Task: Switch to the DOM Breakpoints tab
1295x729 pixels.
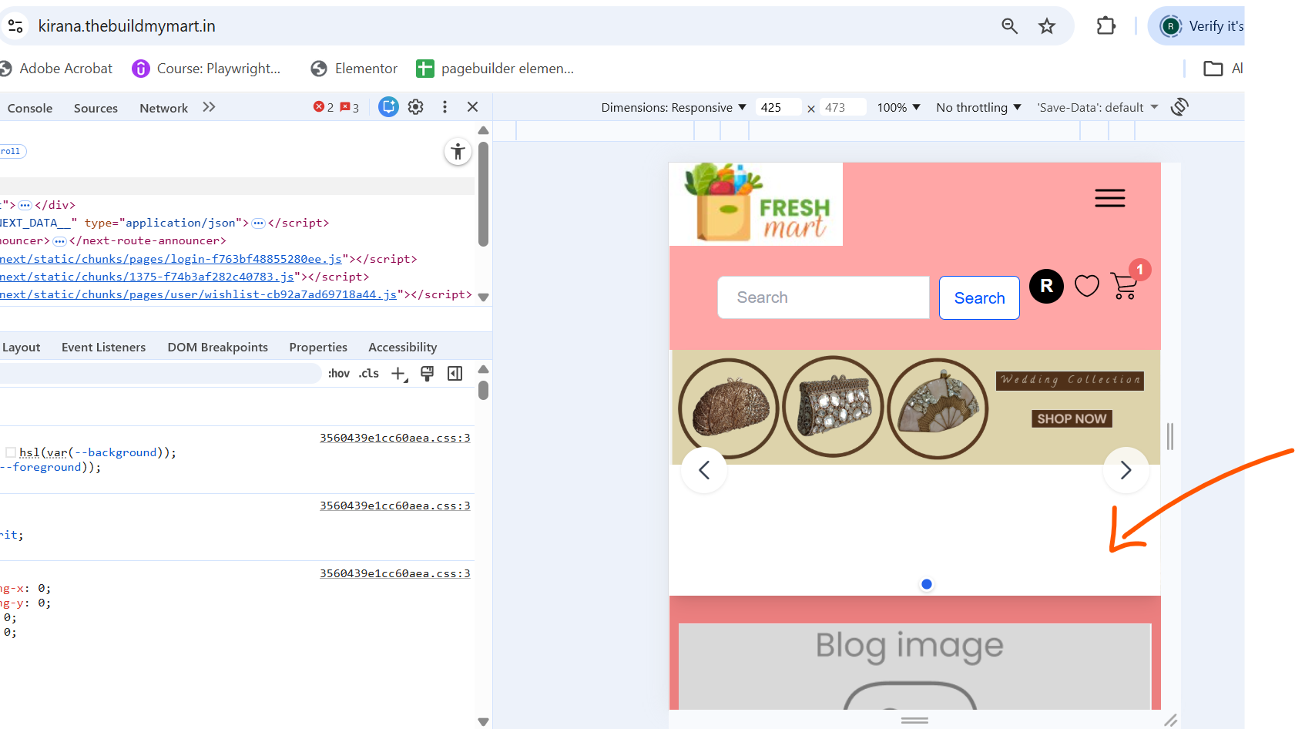Action: tap(218, 348)
